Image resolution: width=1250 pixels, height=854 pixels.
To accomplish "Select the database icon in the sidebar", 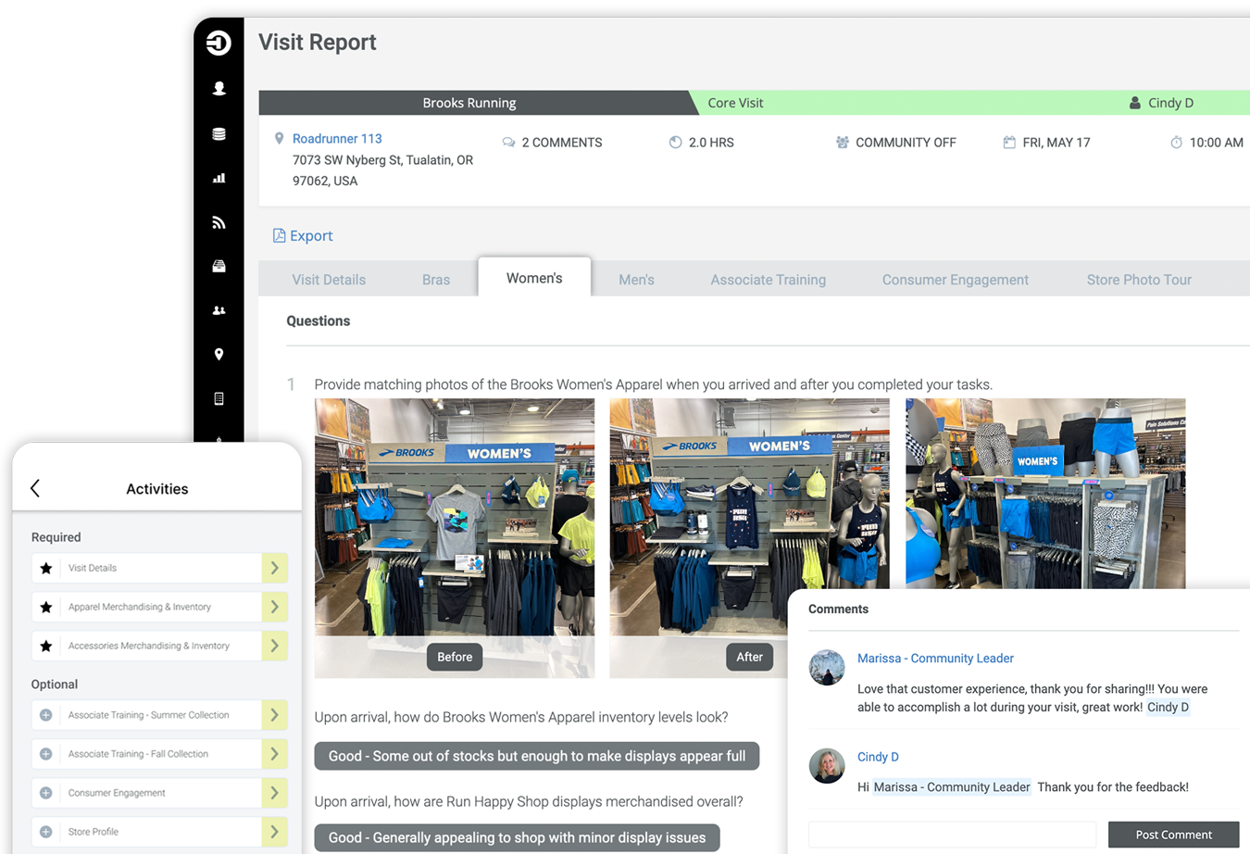I will [219, 133].
